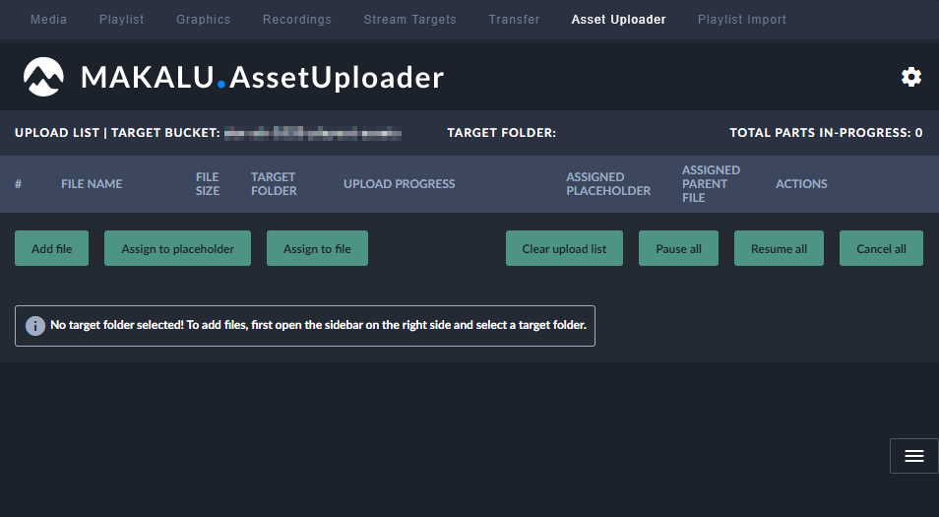Viewport: 939px width, 517px height.
Task: Open the Stream Targets tab
Action: (410, 19)
